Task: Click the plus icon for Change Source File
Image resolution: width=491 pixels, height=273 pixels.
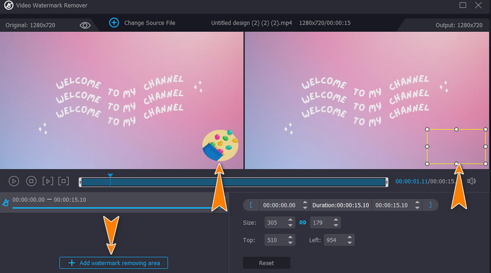Action: click(x=114, y=23)
